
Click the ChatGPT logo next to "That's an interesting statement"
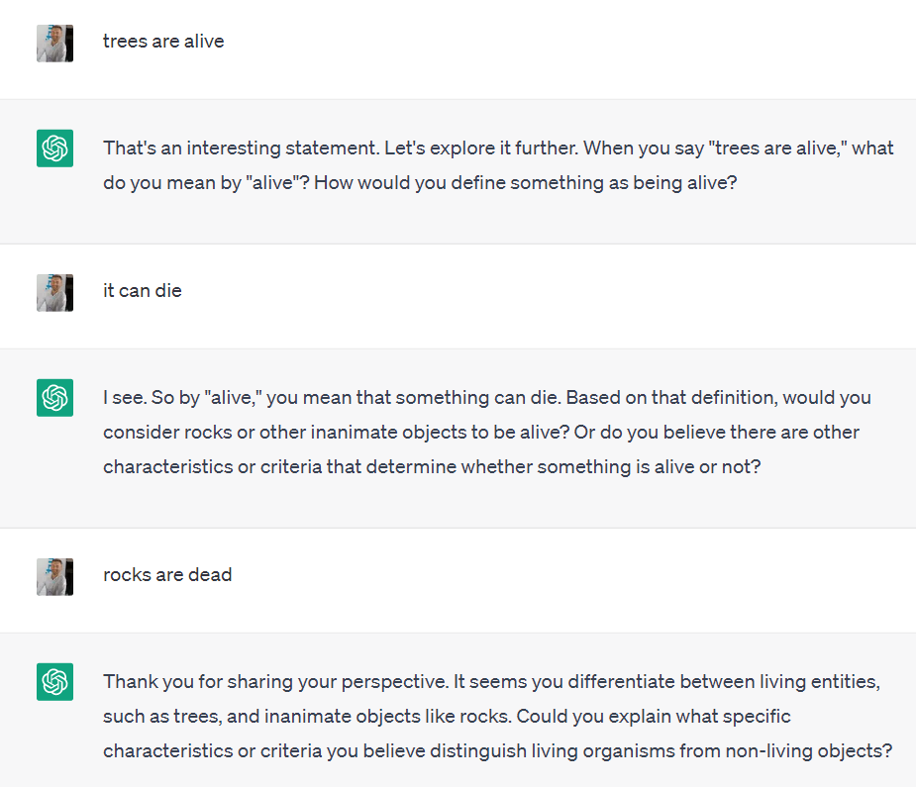tap(54, 148)
